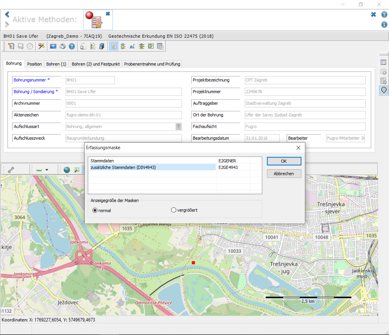Viewport: 389px width, 335px height.
Task: Click the table grid icon in the toolbar
Action: 160,46
